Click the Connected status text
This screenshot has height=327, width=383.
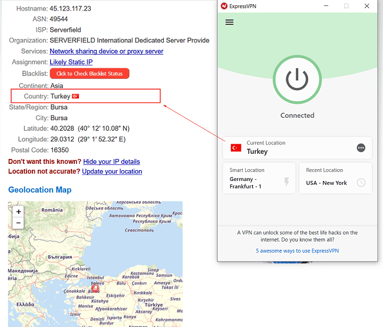coord(297,115)
